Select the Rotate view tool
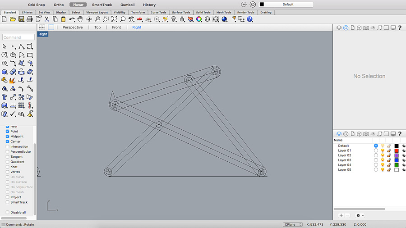 point(89,19)
